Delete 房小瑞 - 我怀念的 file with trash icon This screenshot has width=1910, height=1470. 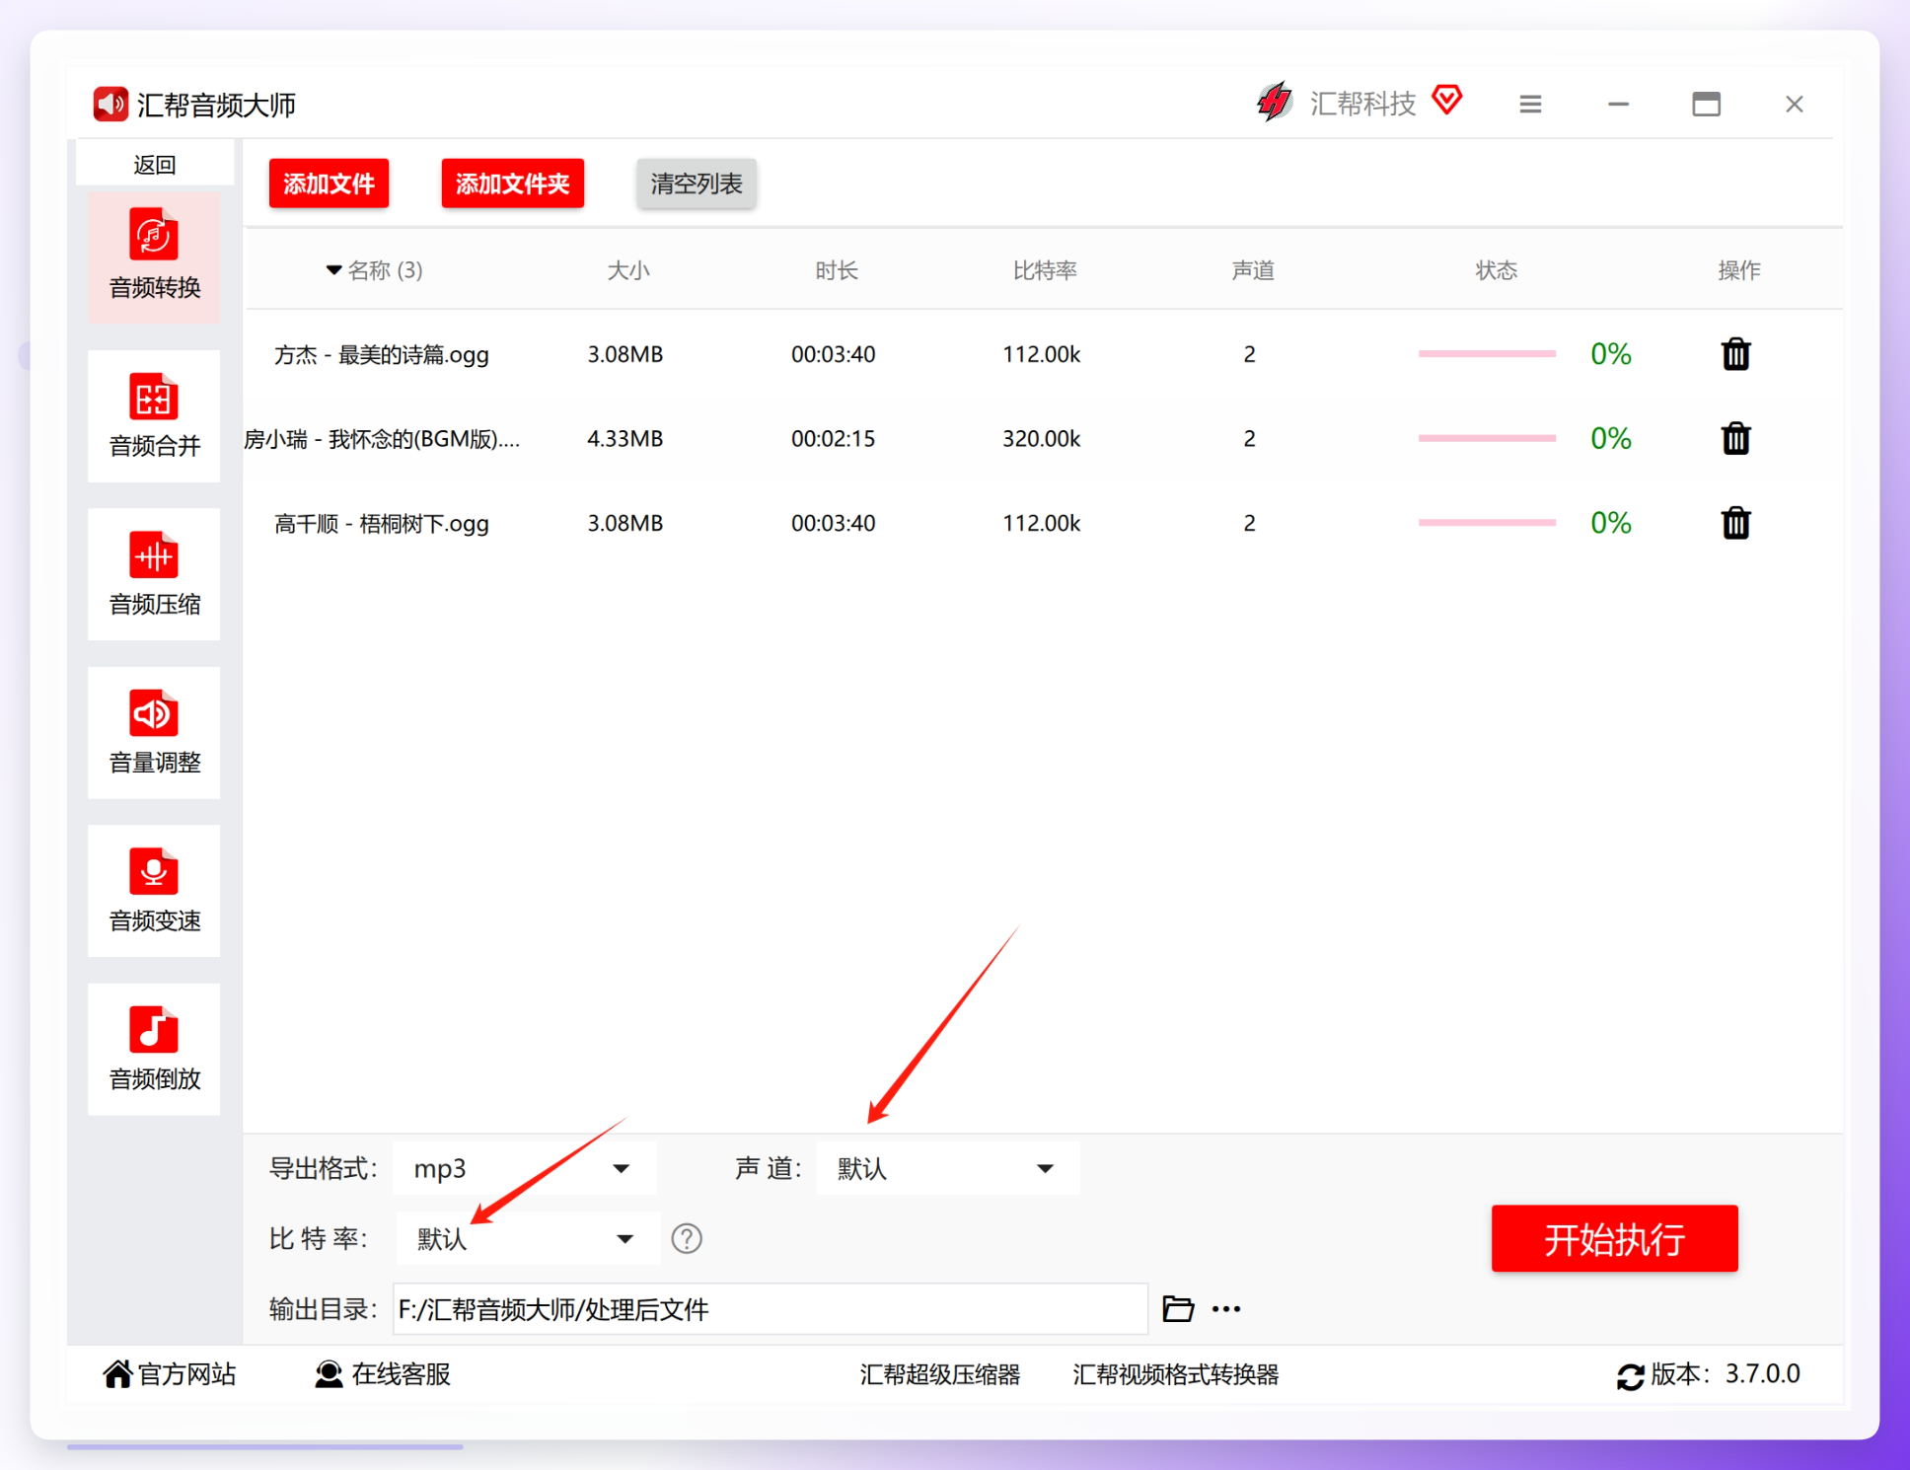point(1735,438)
